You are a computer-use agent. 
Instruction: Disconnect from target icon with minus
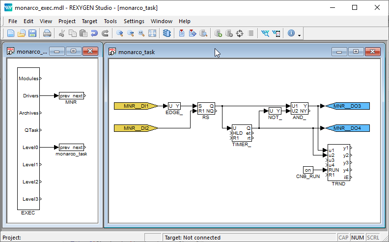click(229, 33)
